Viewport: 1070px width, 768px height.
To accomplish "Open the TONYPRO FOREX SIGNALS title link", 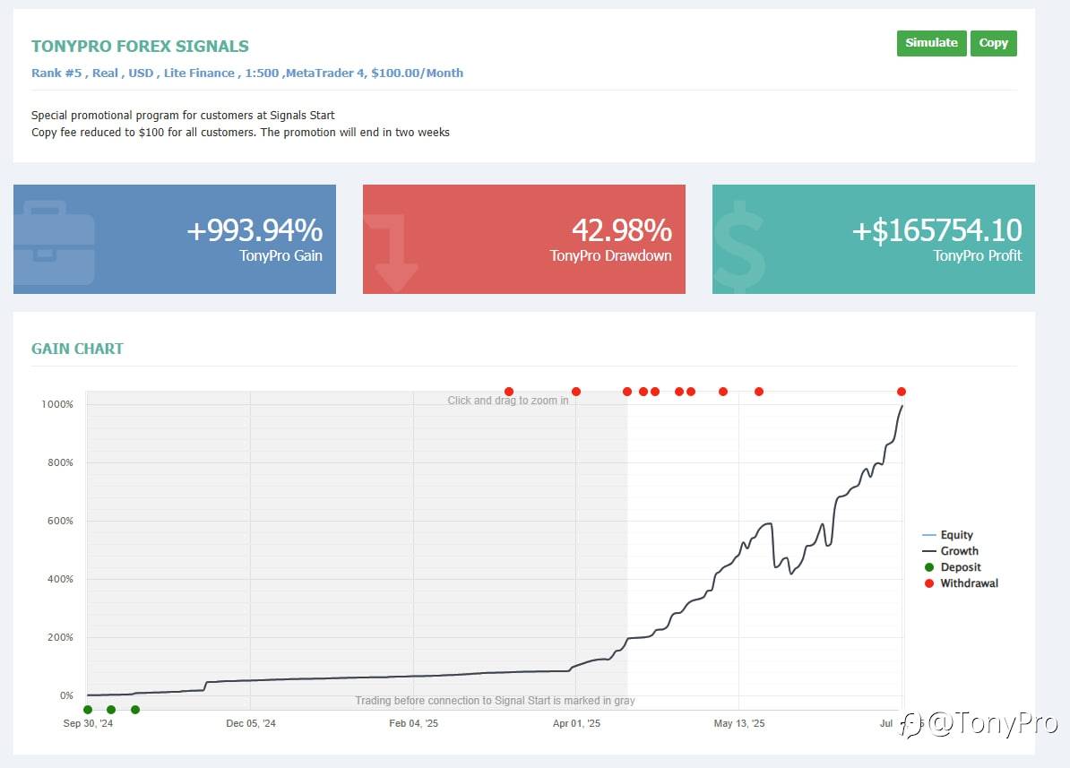I will 140,47.
